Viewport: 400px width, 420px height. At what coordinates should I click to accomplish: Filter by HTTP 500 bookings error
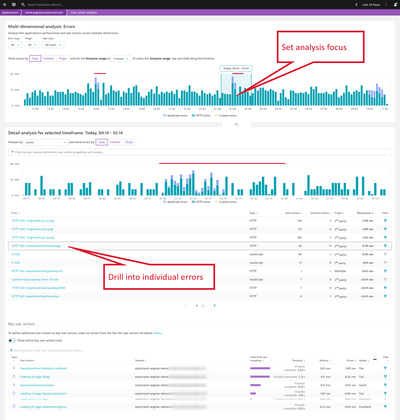[385, 246]
